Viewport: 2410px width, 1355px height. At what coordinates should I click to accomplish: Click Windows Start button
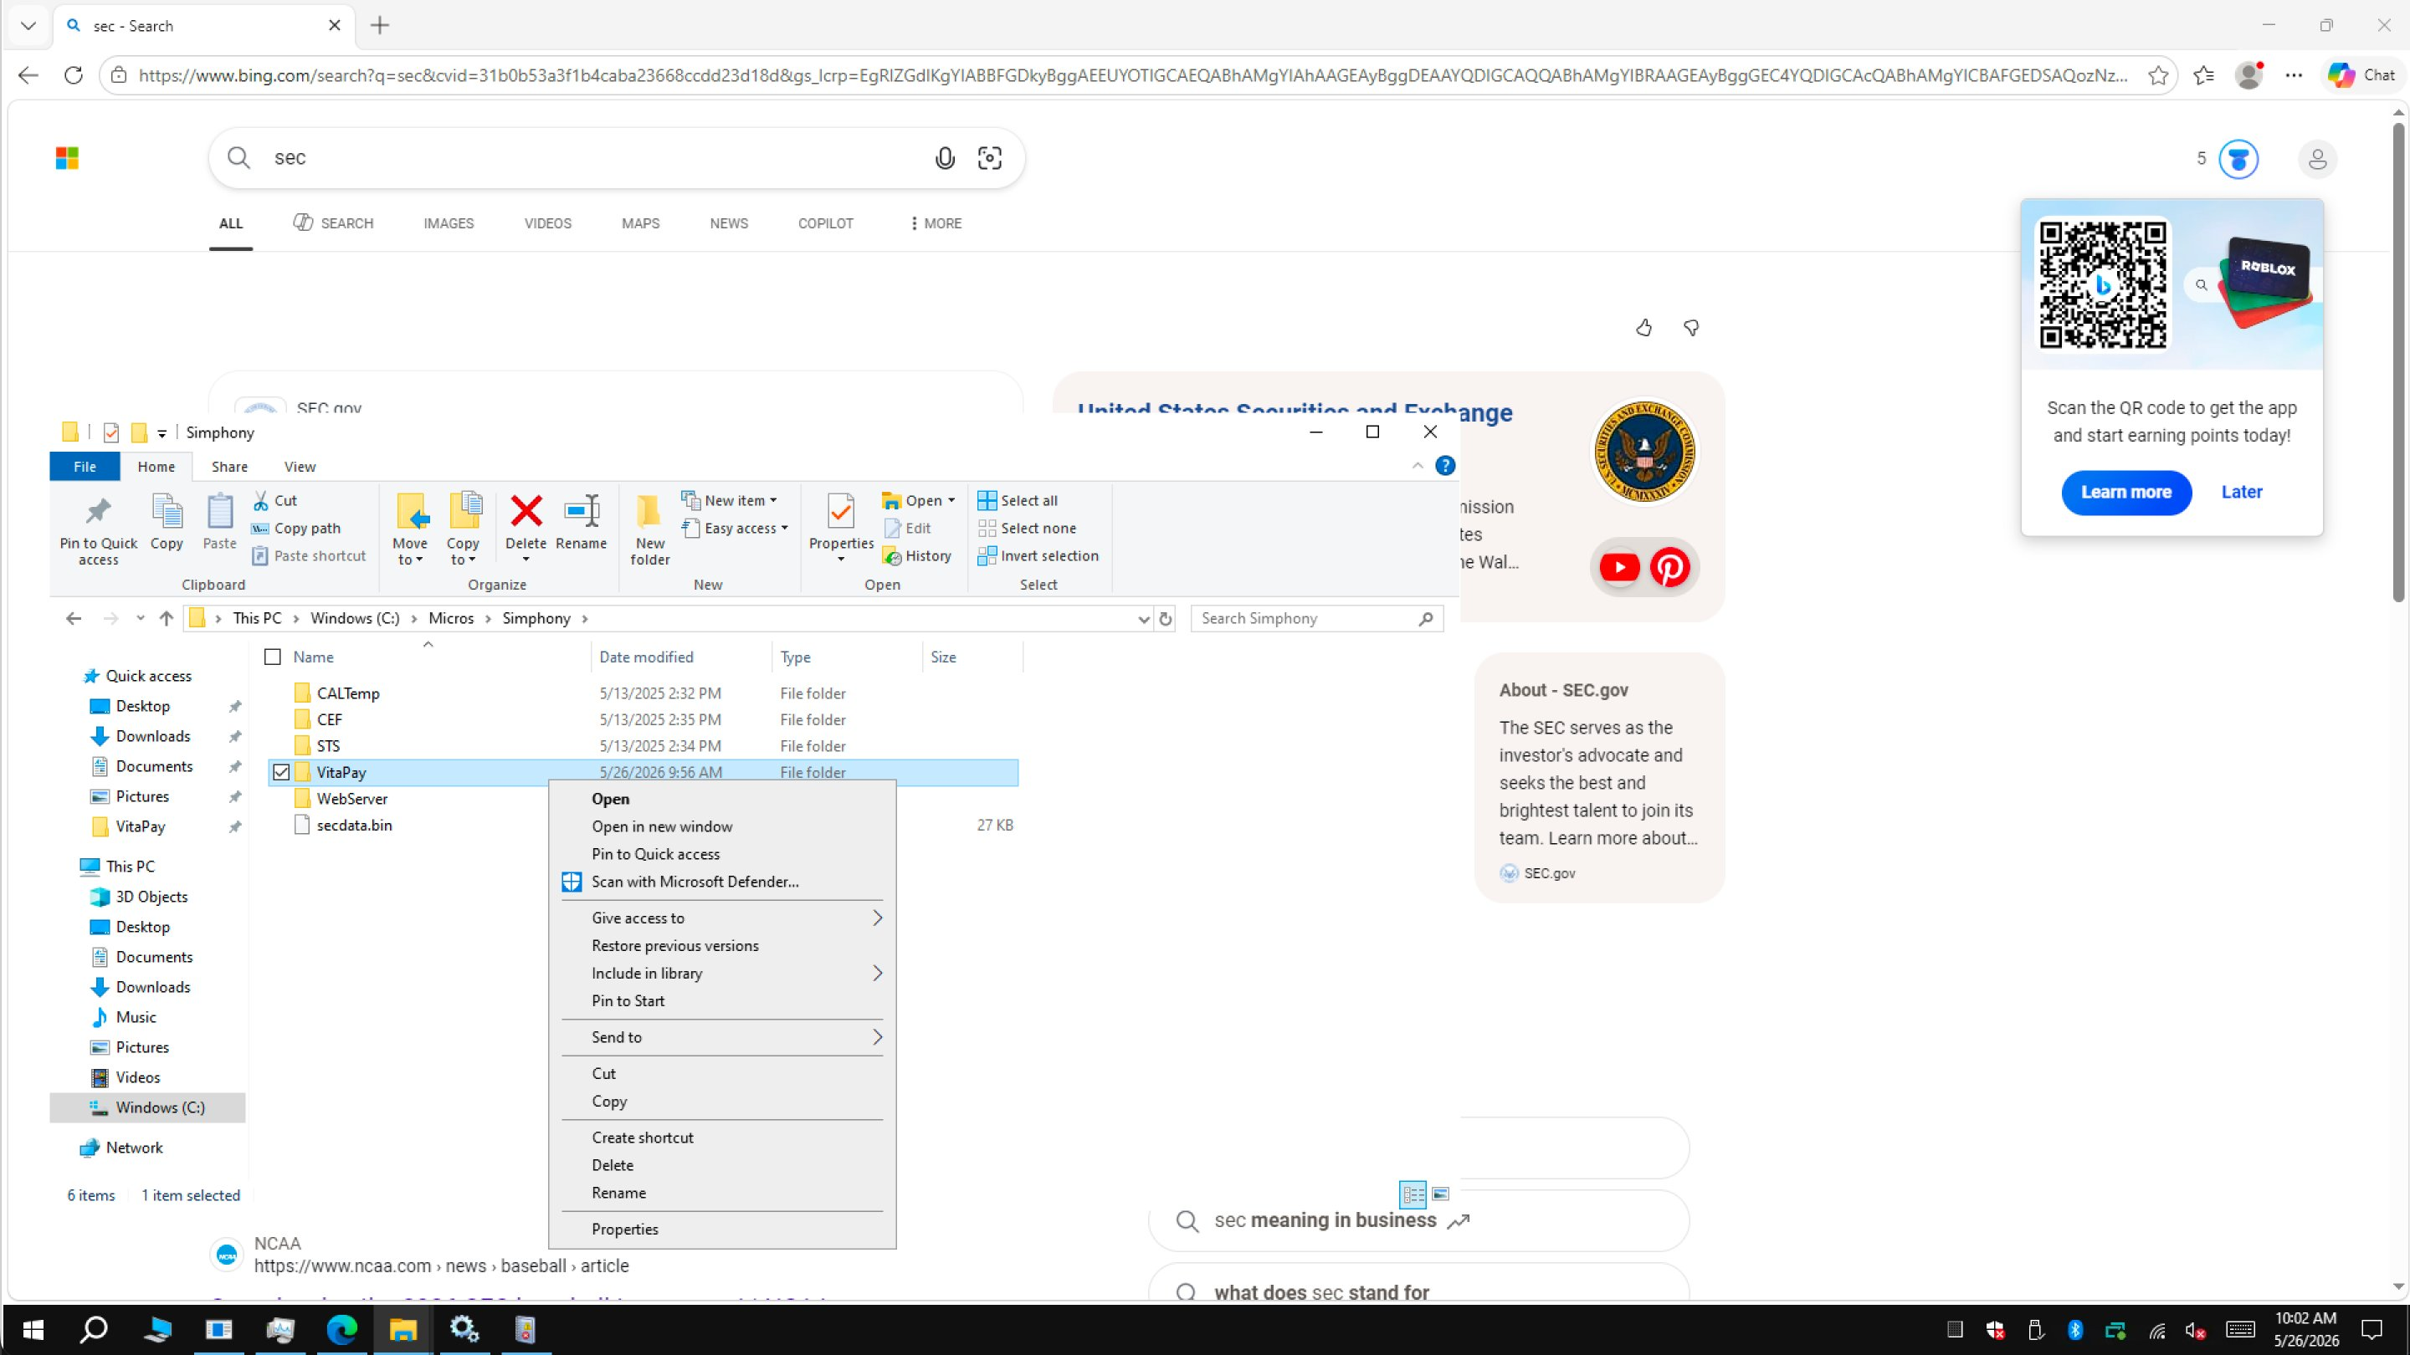33,1329
